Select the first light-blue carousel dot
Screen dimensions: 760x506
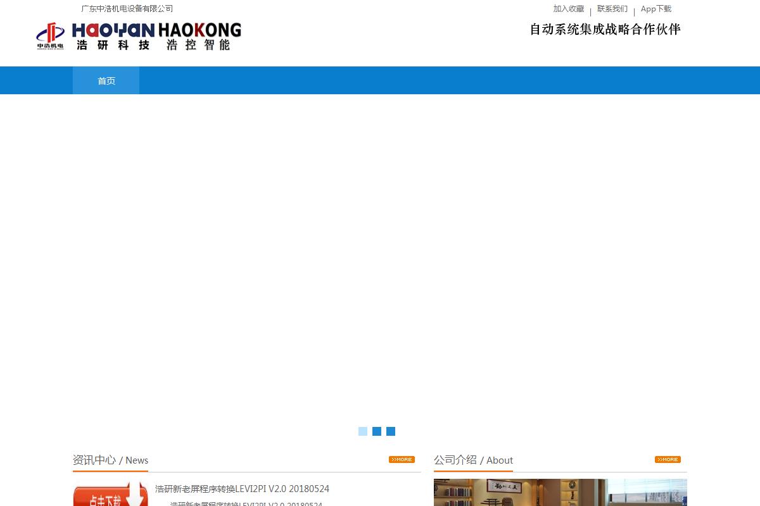pos(363,431)
